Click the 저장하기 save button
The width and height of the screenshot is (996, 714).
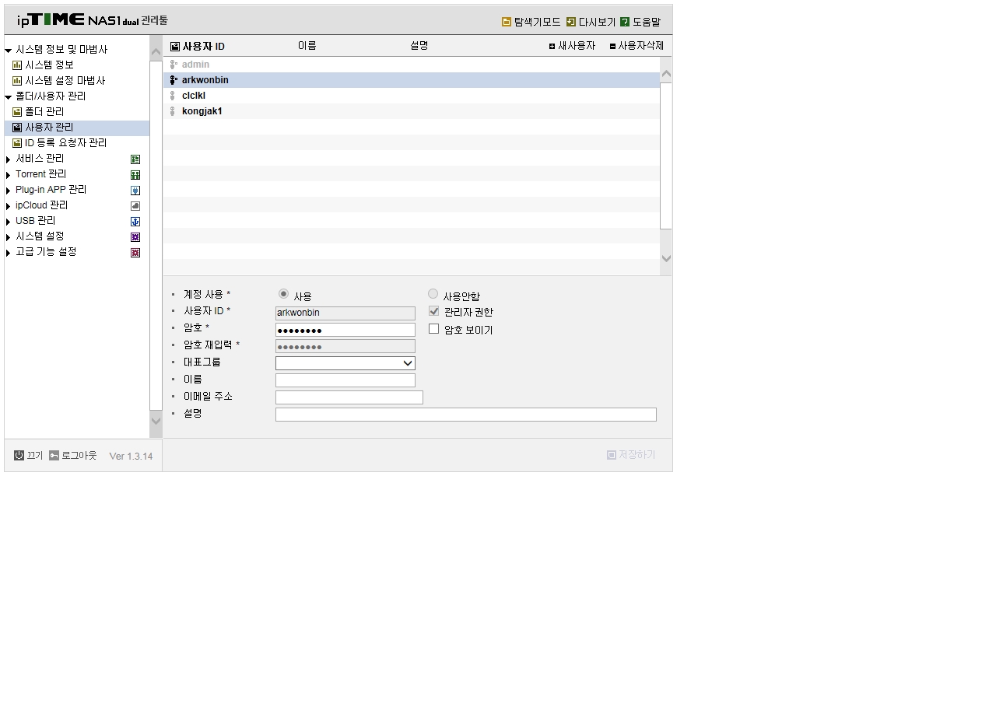(x=631, y=455)
